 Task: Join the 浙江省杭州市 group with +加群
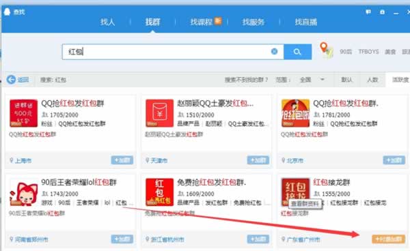[x=258, y=239]
